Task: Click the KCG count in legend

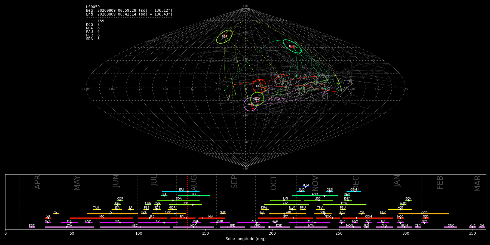Action: (x=93, y=25)
